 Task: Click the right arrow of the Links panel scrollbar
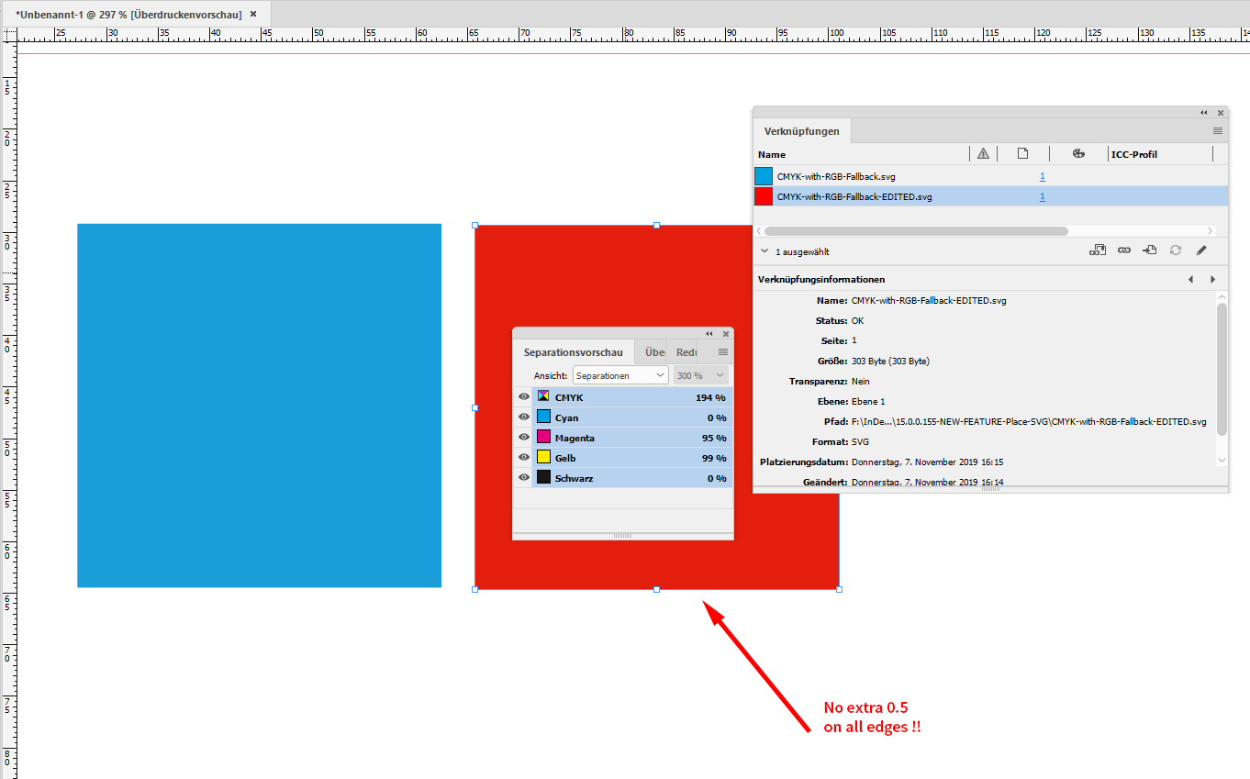click(x=1211, y=230)
